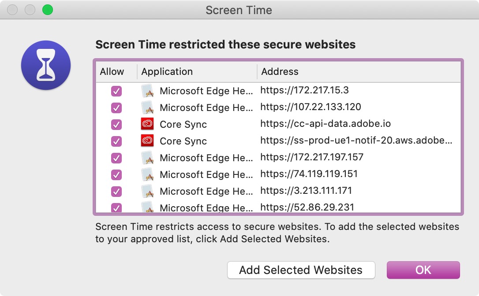Sort list by the Address column header
This screenshot has width=479, height=296.
click(280, 71)
